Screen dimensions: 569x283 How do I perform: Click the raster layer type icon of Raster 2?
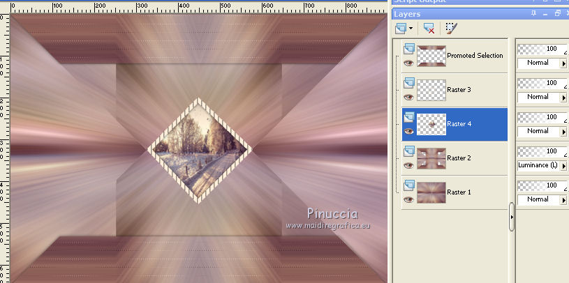tap(409, 151)
